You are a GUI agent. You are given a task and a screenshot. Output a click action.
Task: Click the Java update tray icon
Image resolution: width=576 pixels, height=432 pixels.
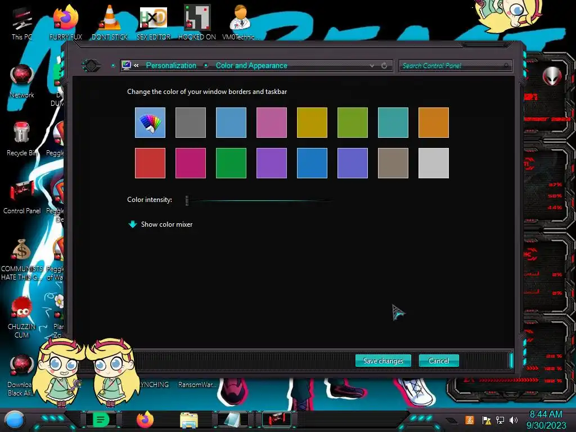(470, 420)
